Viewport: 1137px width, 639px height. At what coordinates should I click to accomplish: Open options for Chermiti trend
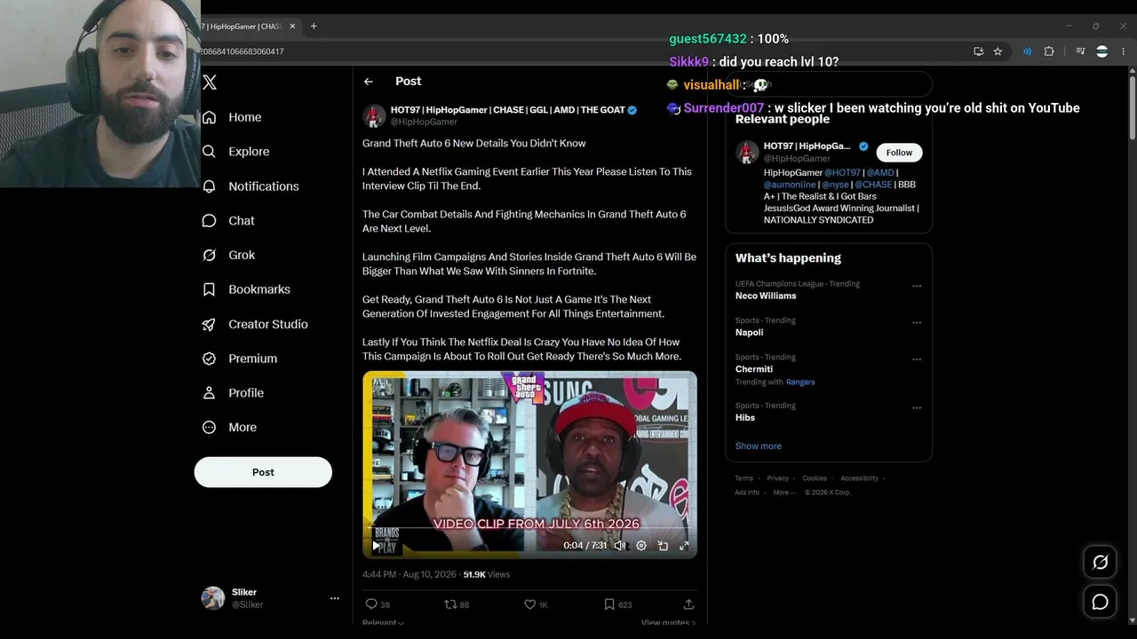point(917,359)
